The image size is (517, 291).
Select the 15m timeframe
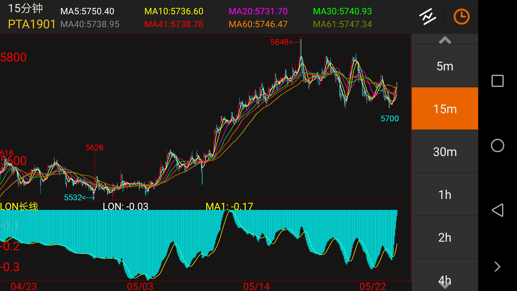445,109
